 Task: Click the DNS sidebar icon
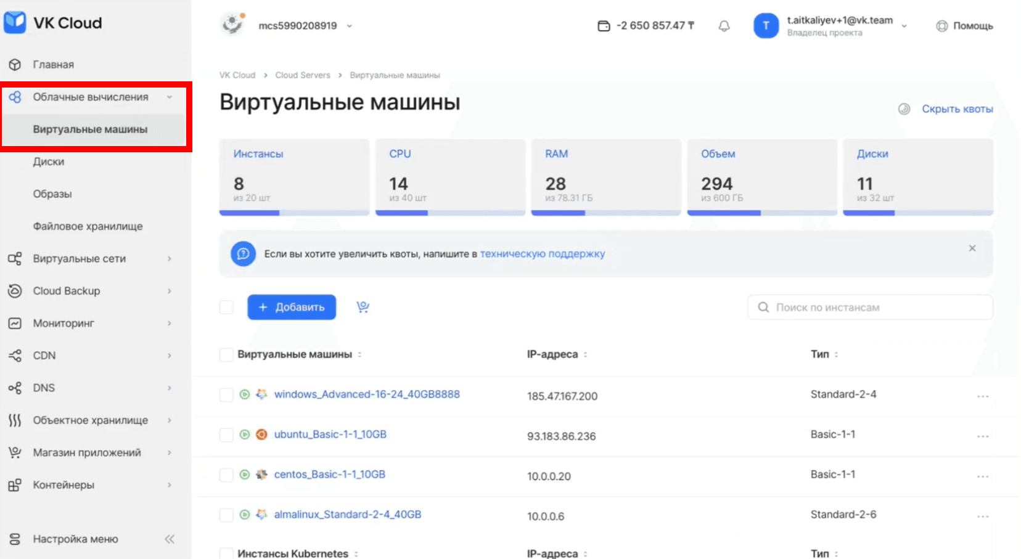(15, 388)
